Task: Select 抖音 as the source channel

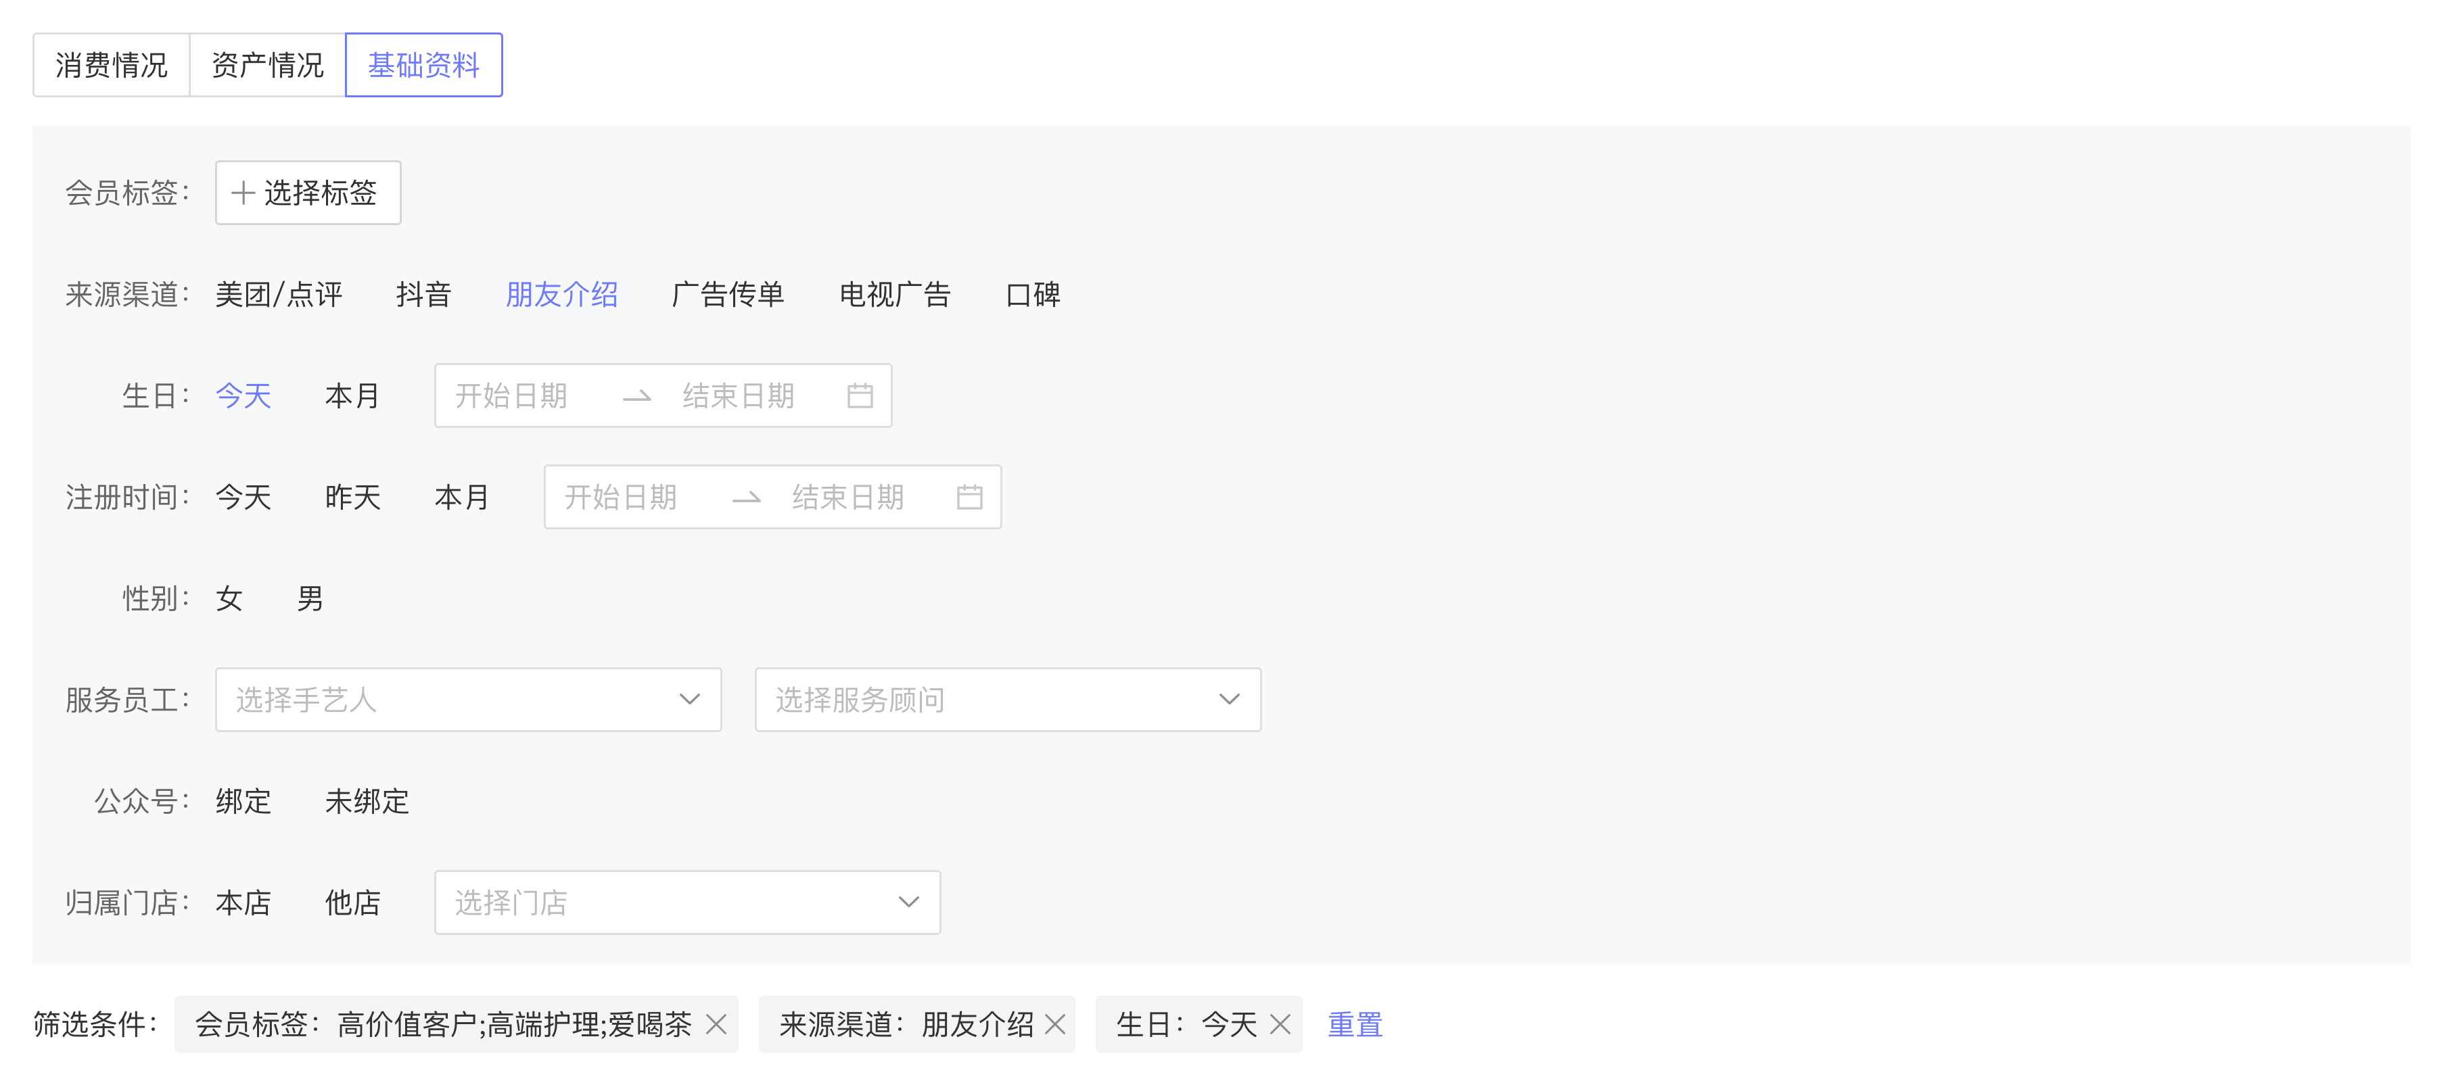Action: tap(423, 295)
